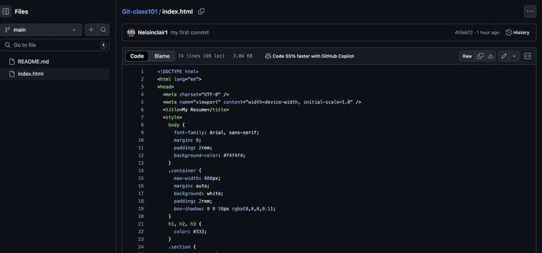Open the symbols panel icon

coord(528,56)
